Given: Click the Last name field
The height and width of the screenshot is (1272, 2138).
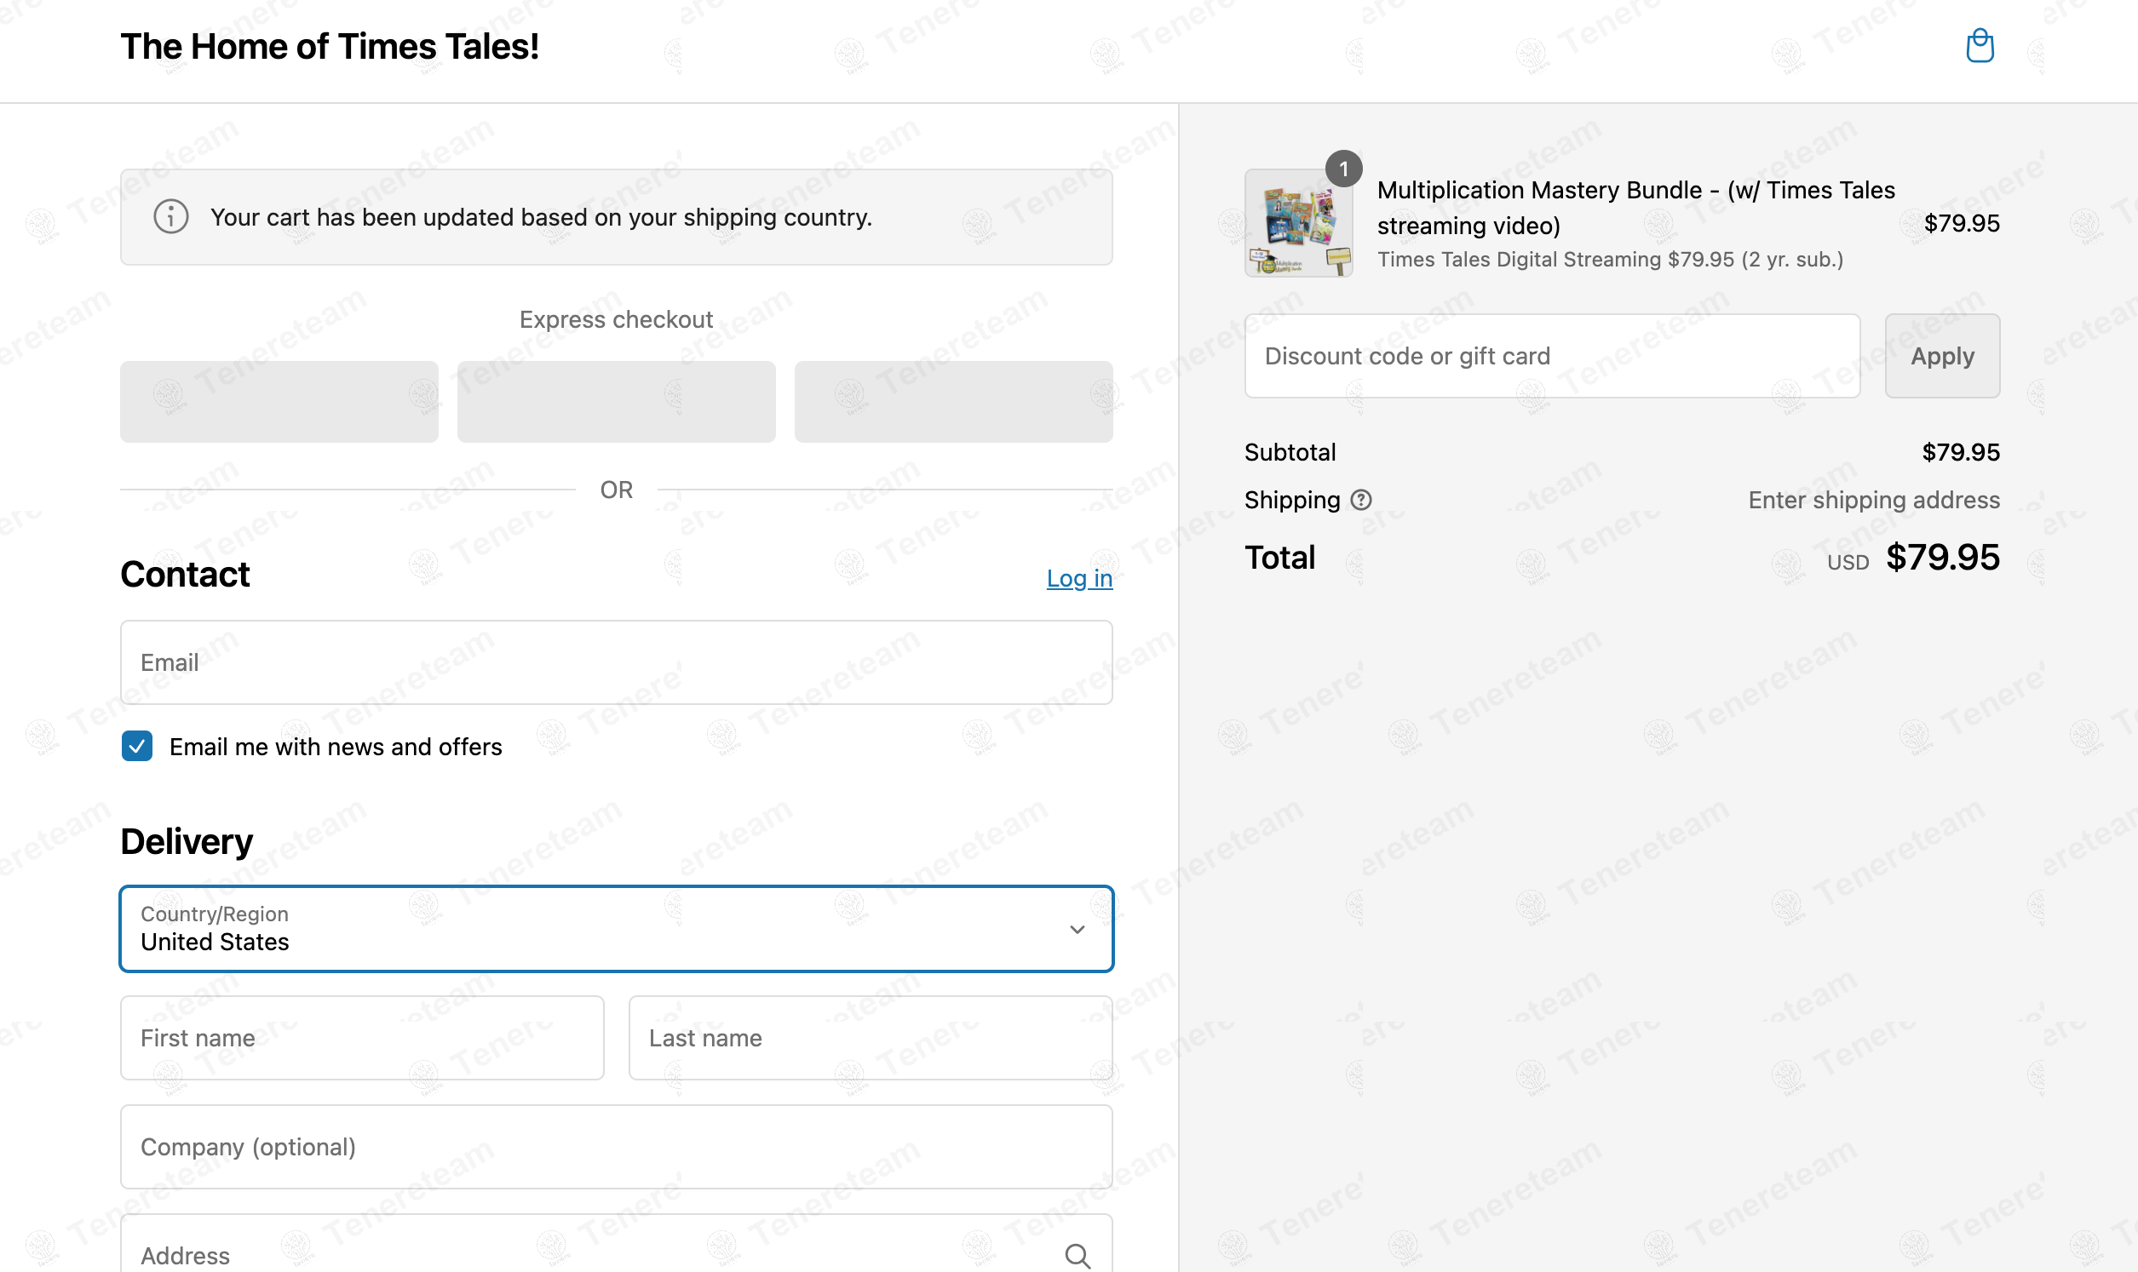Looking at the screenshot, I should click(871, 1038).
